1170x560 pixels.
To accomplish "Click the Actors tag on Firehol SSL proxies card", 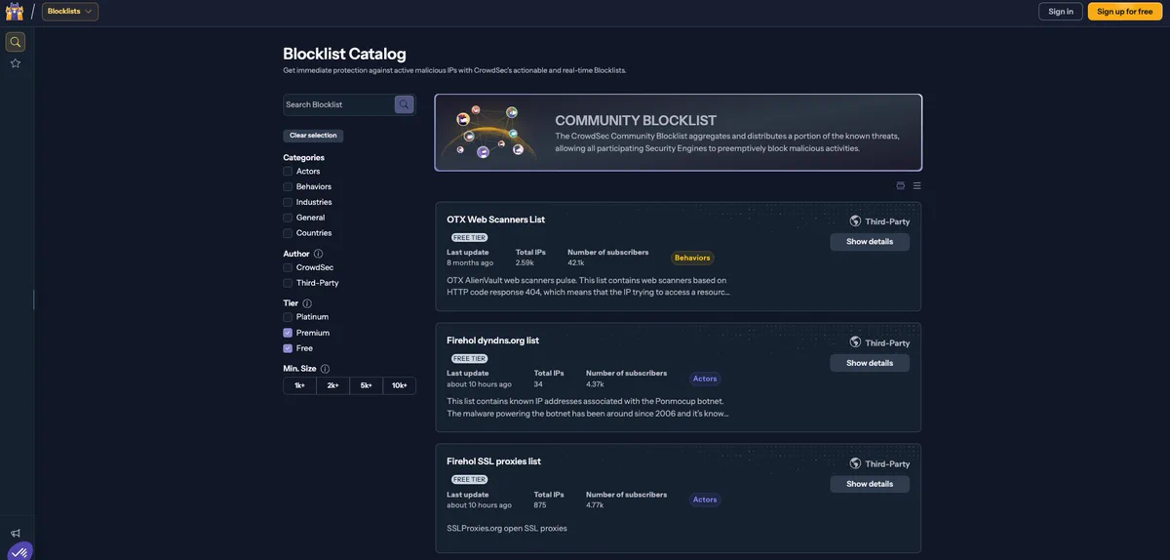I will [705, 500].
